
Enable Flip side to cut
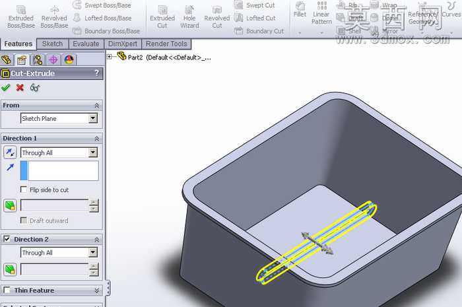tap(24, 189)
